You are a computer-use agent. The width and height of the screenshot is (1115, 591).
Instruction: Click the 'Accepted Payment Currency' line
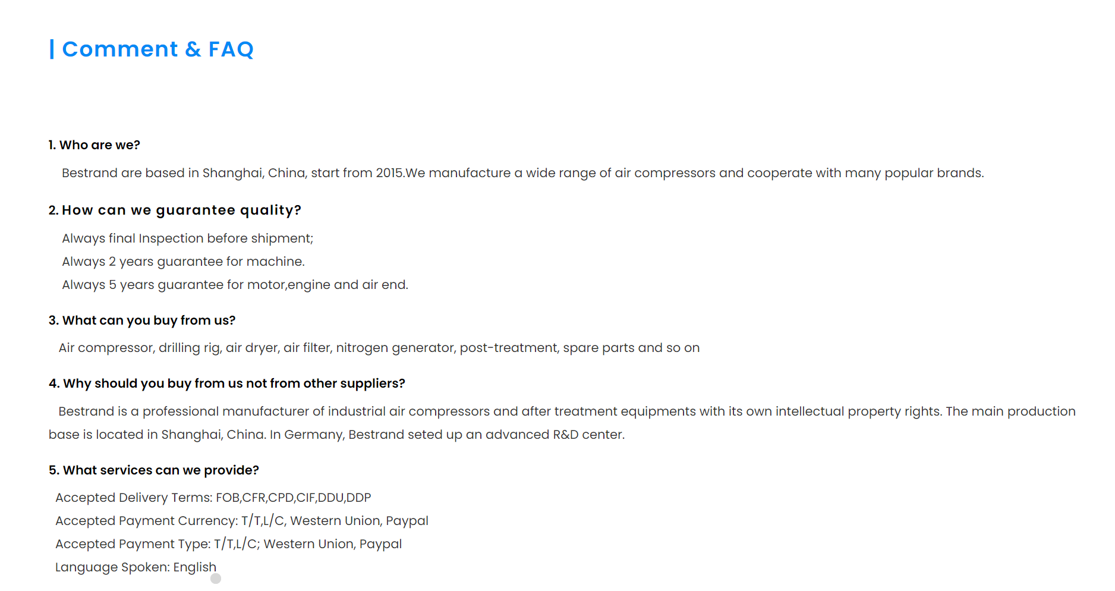tap(242, 521)
